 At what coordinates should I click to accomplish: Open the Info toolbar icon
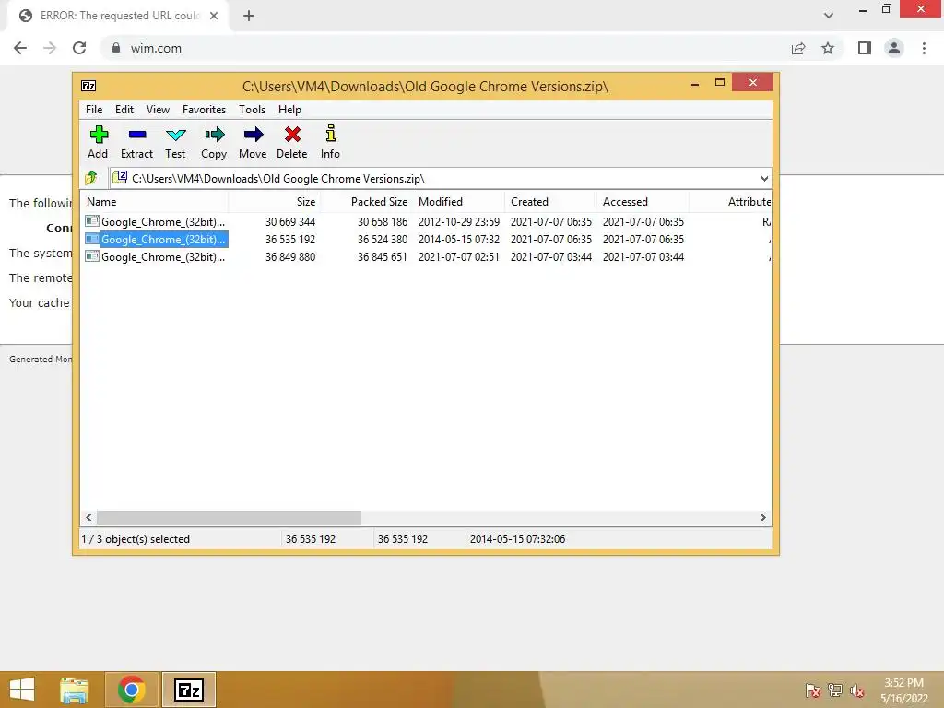(x=331, y=142)
